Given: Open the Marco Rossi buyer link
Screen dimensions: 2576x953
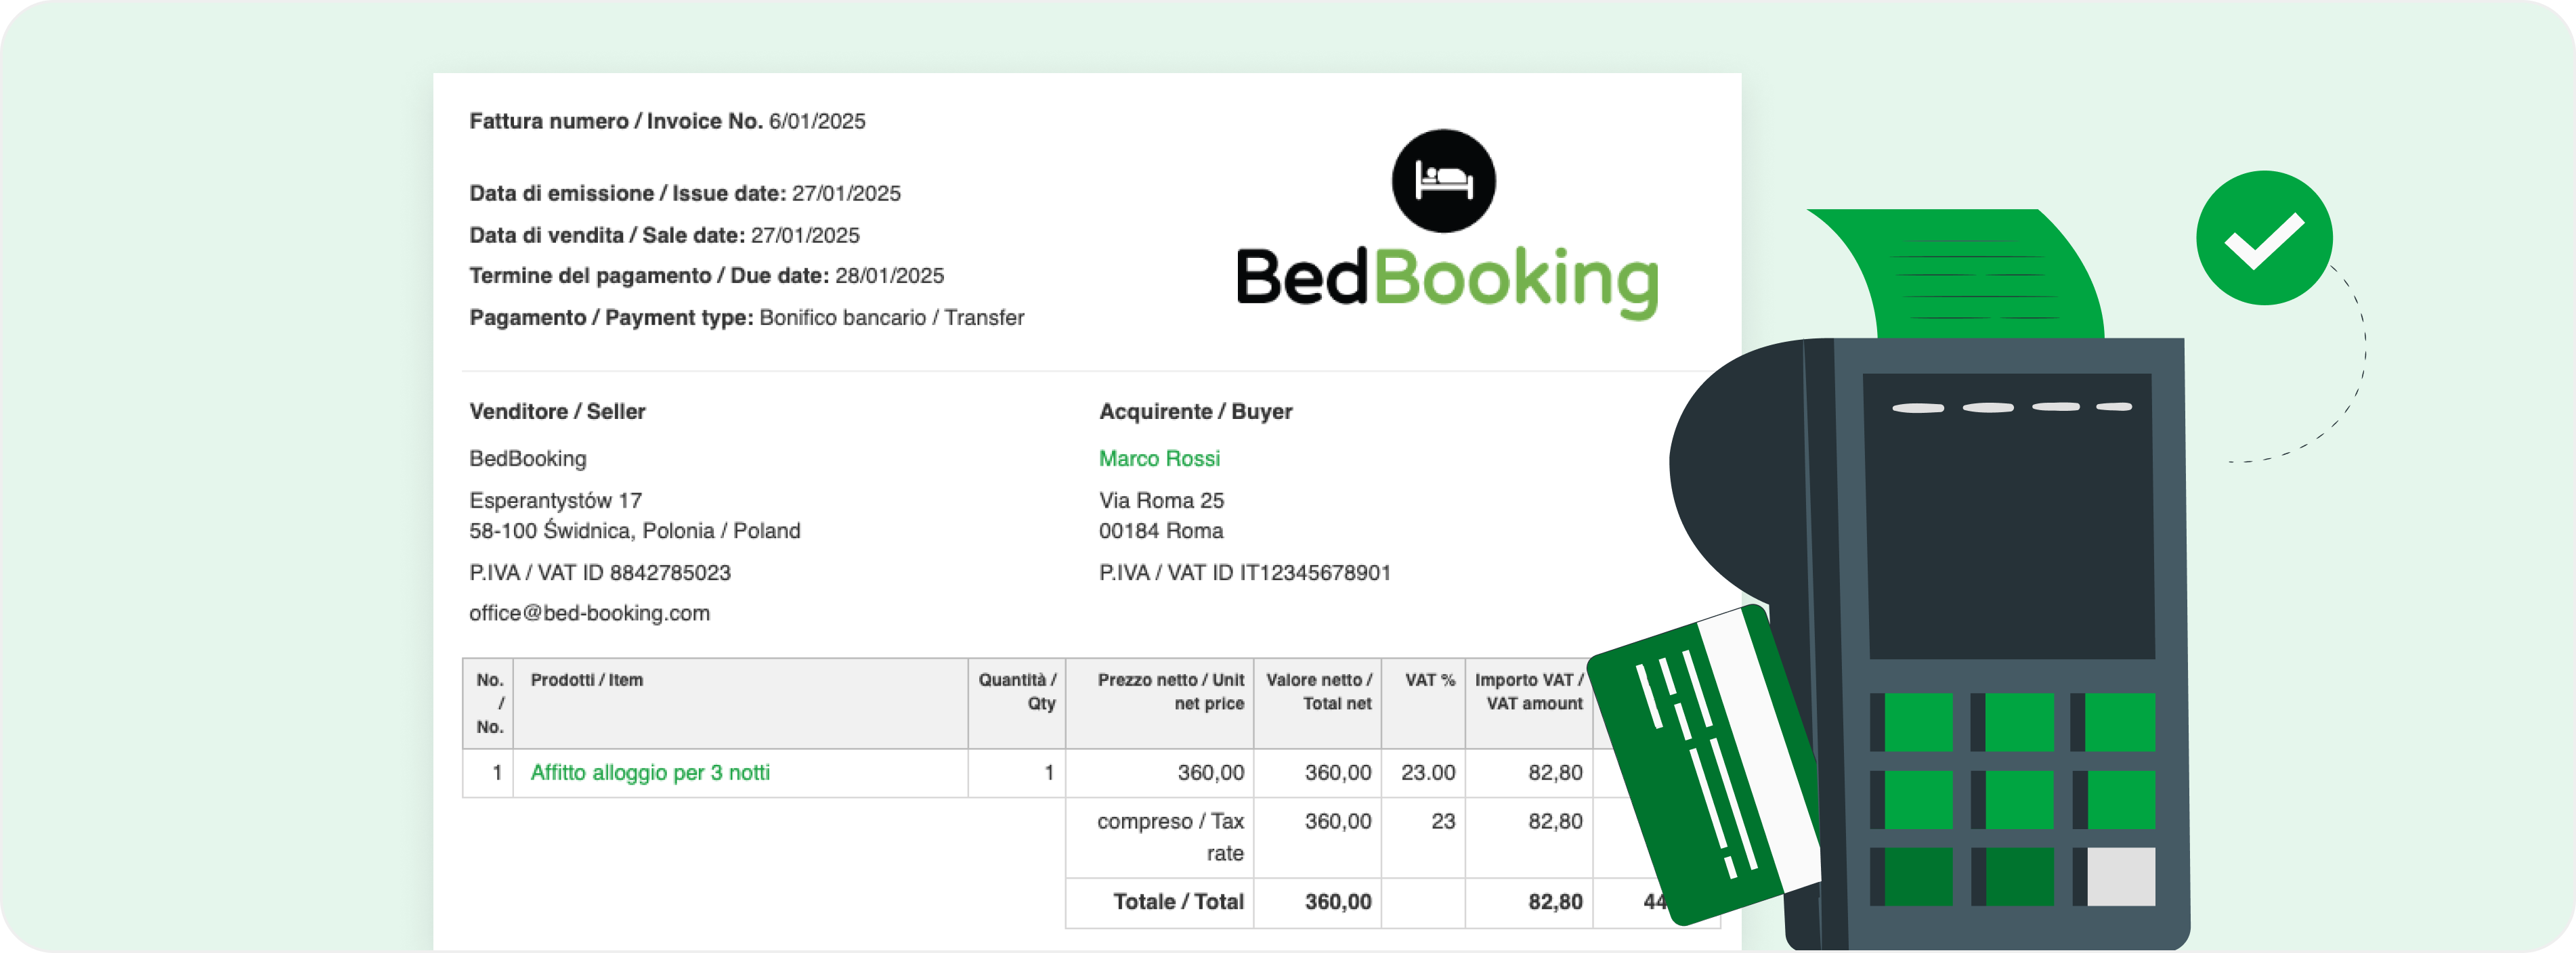Looking at the screenshot, I should point(1159,458).
